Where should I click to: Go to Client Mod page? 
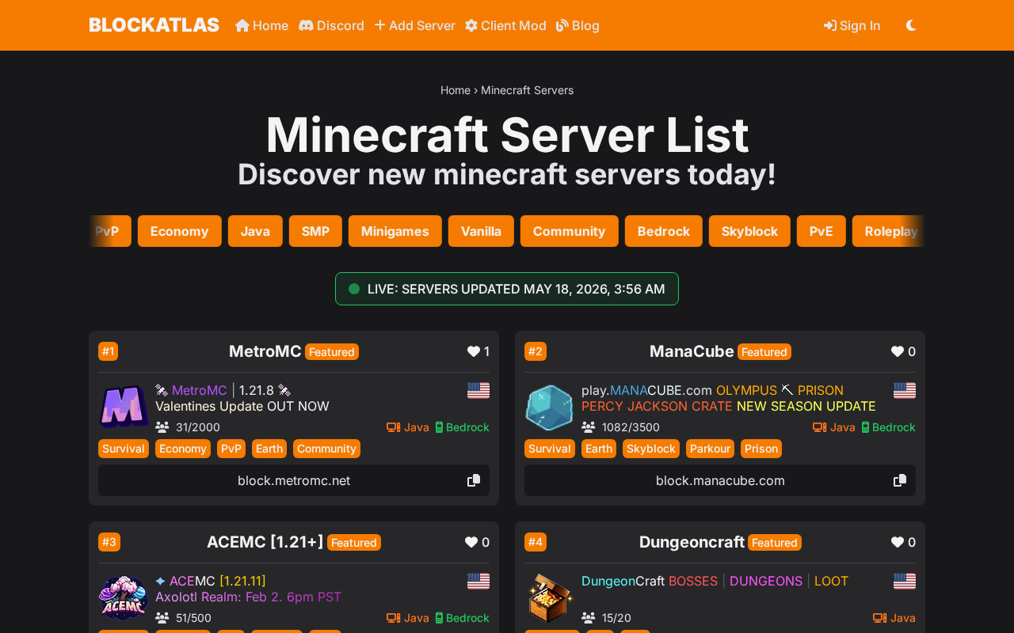click(x=505, y=25)
